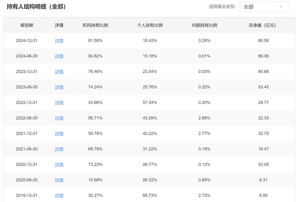Open 详情 link for 2020-06-30
300x202 pixels.
tap(59, 180)
